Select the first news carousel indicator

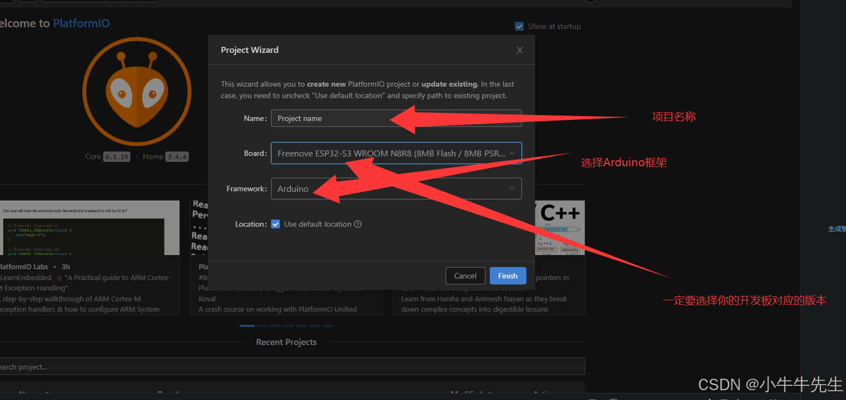[247, 325]
